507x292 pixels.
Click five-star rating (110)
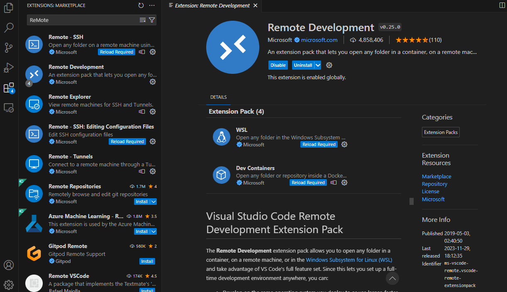point(418,40)
